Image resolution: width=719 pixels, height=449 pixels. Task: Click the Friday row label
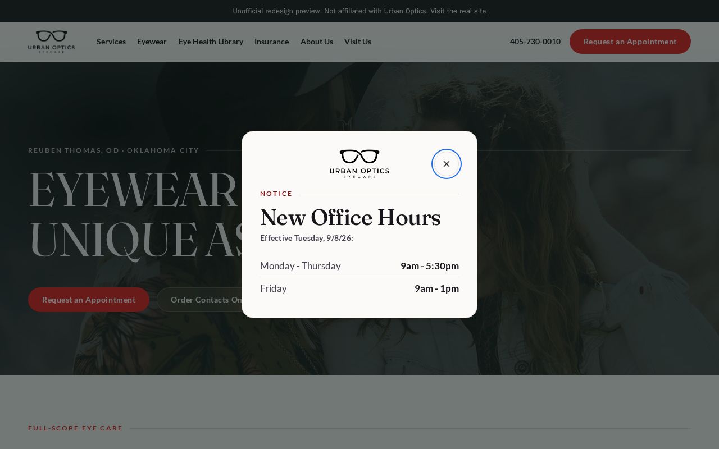274,288
